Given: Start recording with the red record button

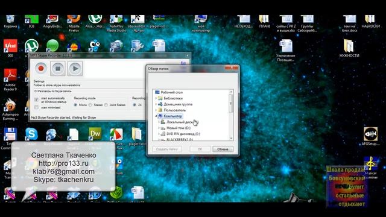Looking at the screenshot, I should click(41, 68).
